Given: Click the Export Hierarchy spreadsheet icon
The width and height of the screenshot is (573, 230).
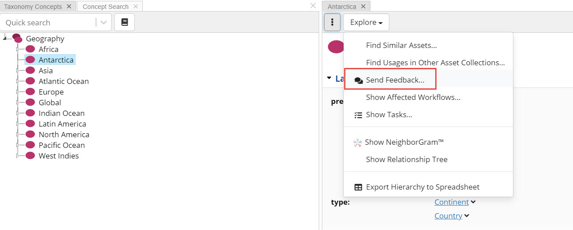Looking at the screenshot, I should pyautogui.click(x=358, y=187).
